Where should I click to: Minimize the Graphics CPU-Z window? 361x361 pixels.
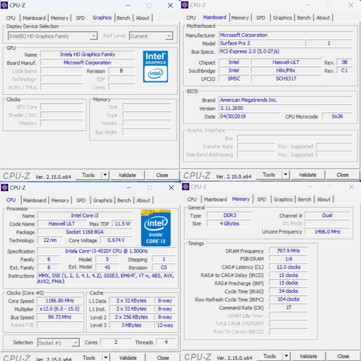[128, 5]
